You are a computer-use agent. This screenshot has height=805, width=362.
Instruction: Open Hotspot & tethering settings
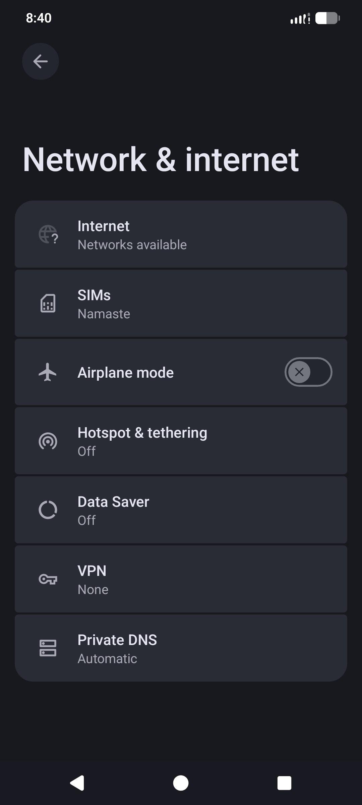coord(181,441)
